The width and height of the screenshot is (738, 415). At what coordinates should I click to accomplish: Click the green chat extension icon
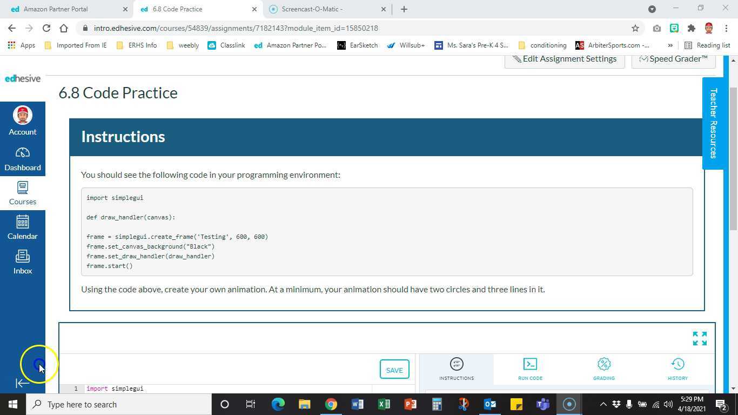(x=674, y=28)
